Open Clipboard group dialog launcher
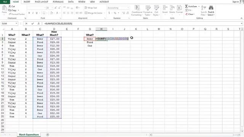 coord(25,18)
